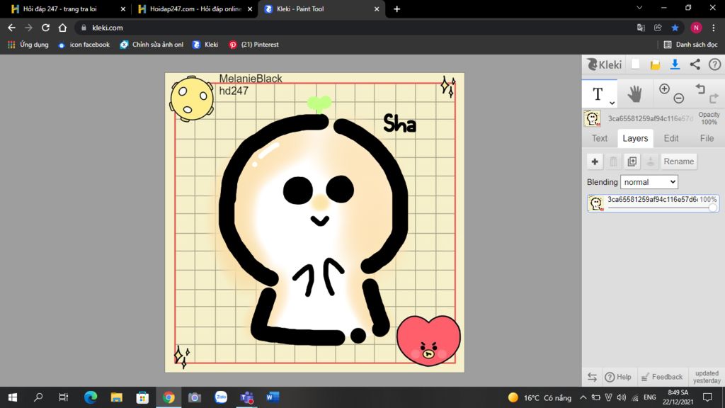Click the active layer preview thumbnail under toolbar
This screenshot has height=408, width=725.
593,118
